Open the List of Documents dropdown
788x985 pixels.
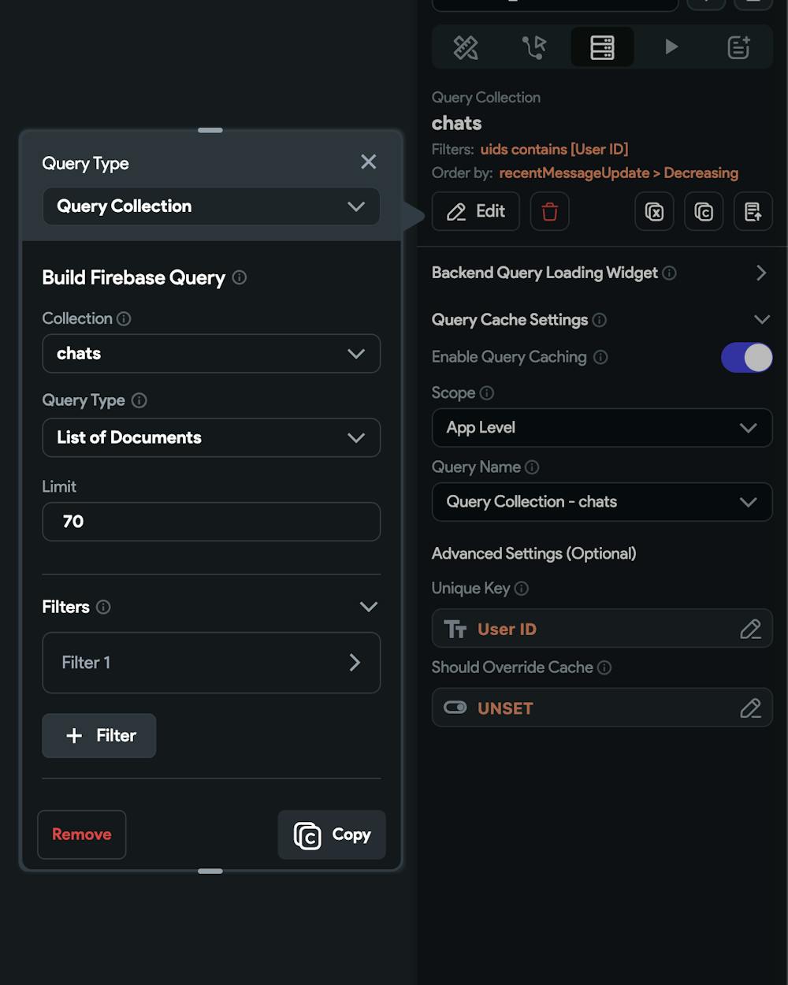211,437
